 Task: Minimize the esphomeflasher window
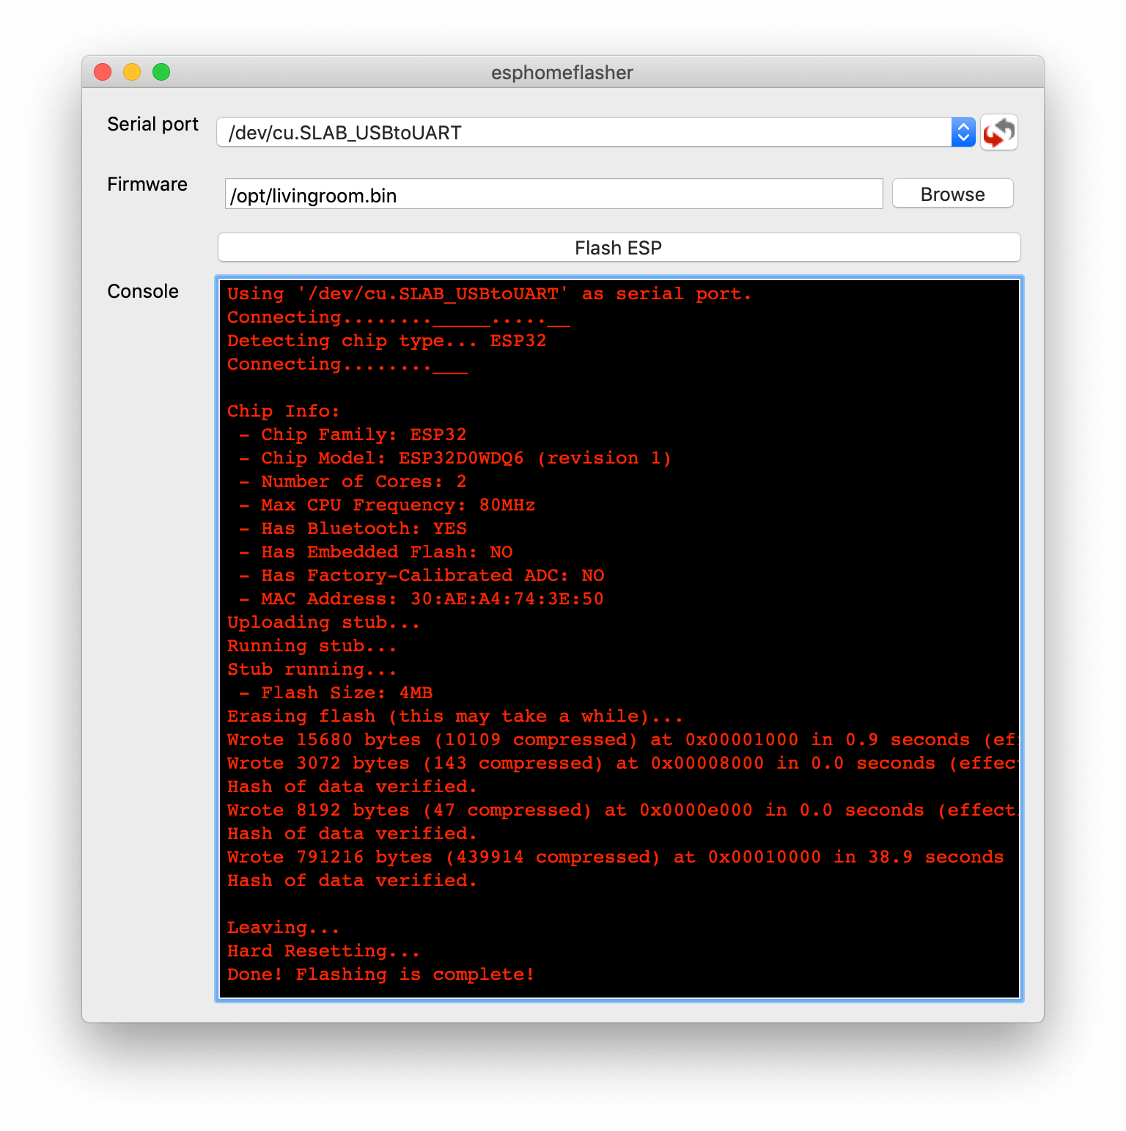pyautogui.click(x=132, y=72)
